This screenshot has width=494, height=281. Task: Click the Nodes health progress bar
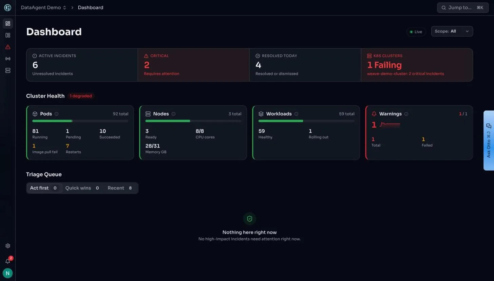click(193, 121)
